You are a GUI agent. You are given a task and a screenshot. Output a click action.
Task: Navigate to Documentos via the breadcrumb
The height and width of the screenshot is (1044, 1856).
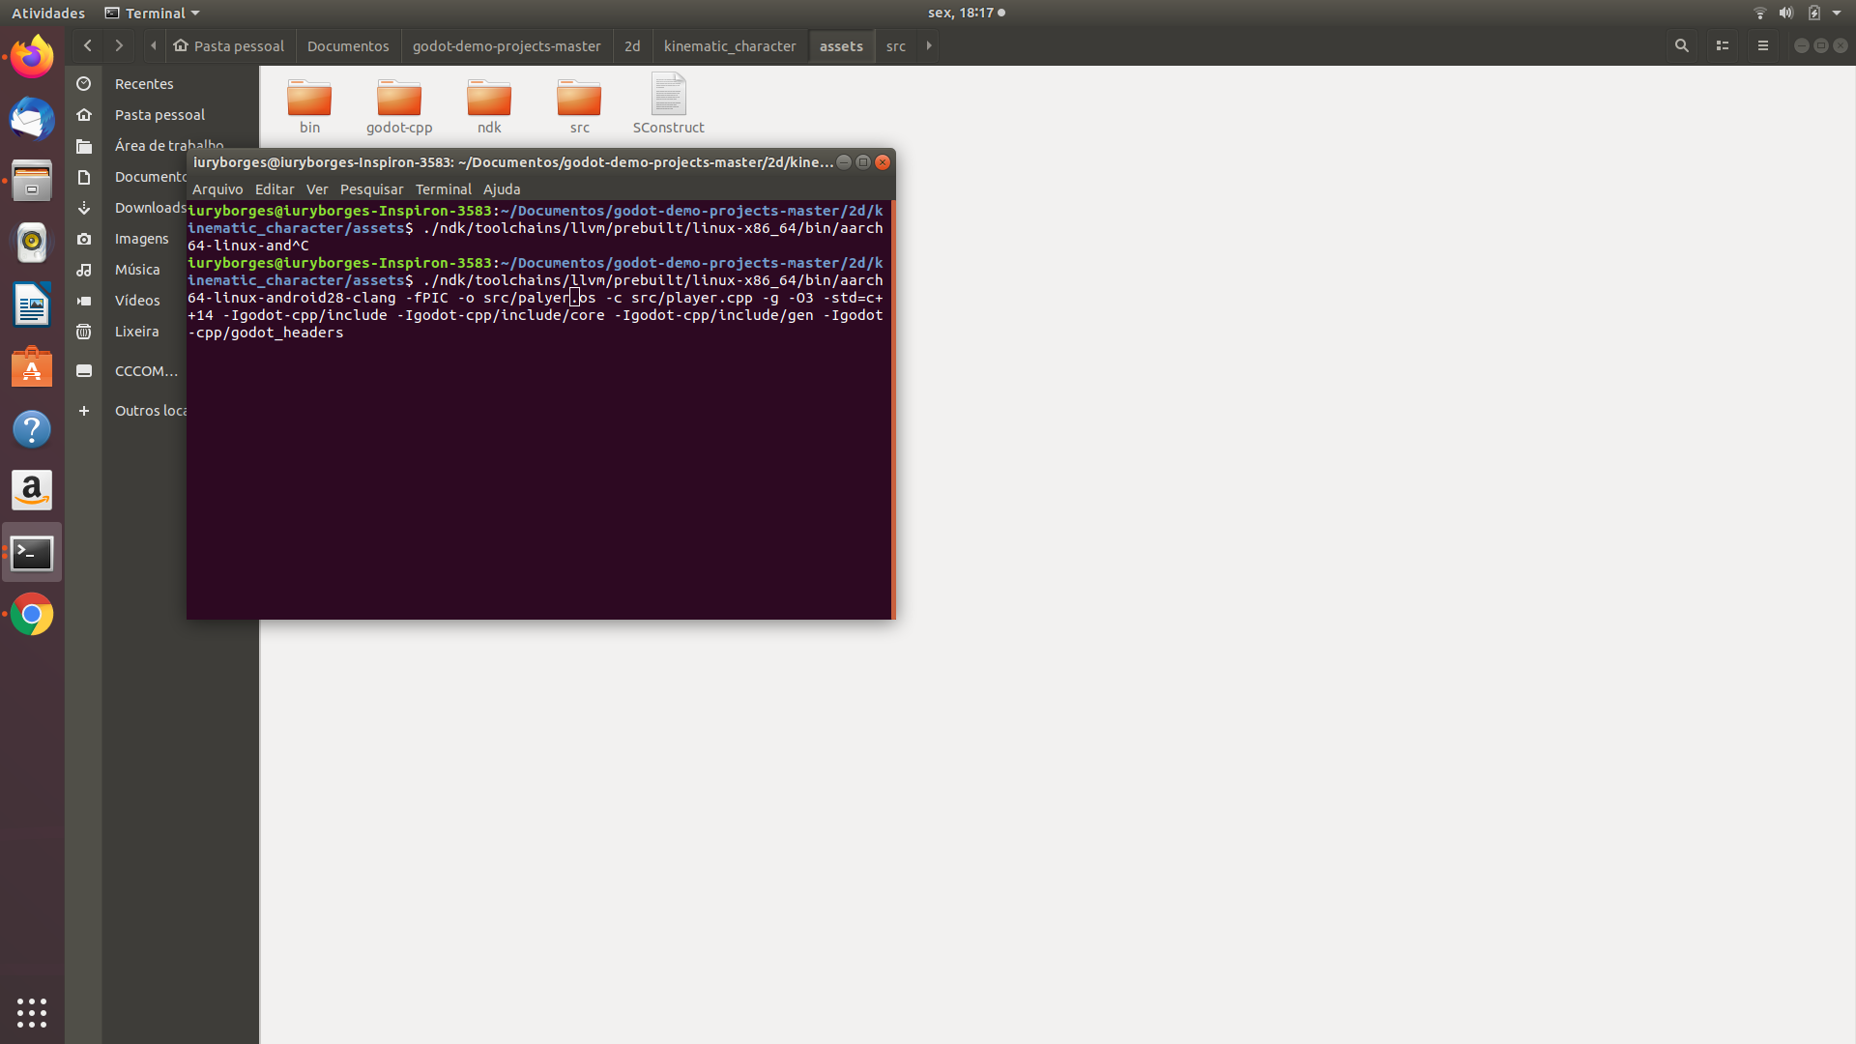pyautogui.click(x=347, y=45)
